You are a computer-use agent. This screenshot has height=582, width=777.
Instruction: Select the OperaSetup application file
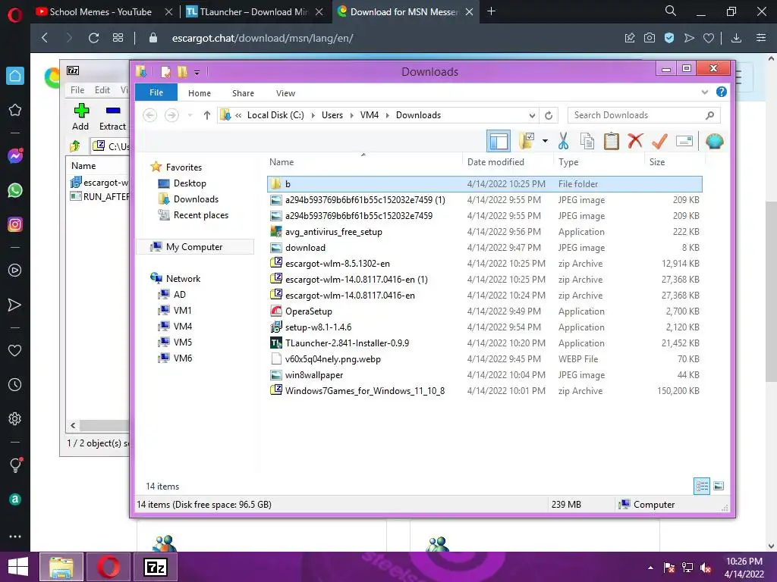click(x=485, y=311)
